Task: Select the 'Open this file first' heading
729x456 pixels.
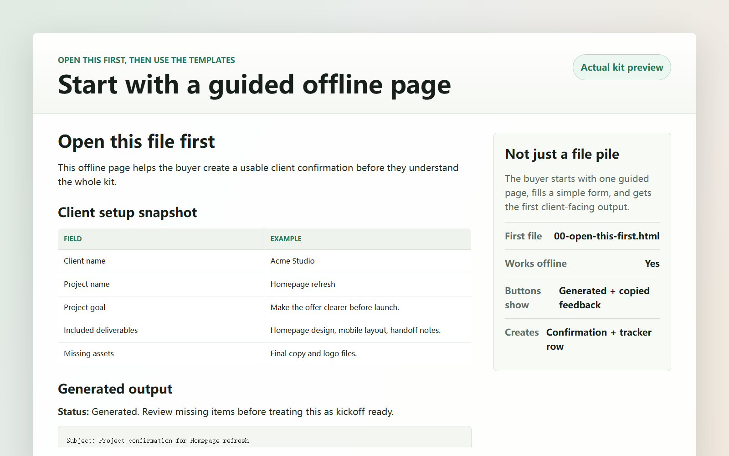Action: (x=136, y=141)
